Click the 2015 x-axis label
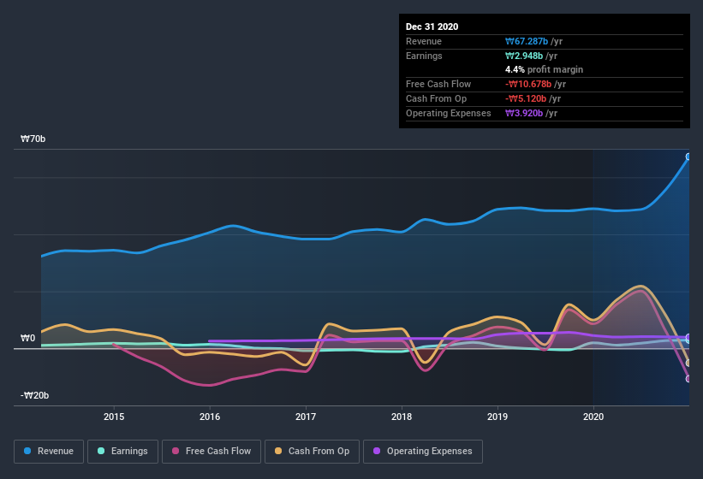703x479 pixels. tap(114, 417)
